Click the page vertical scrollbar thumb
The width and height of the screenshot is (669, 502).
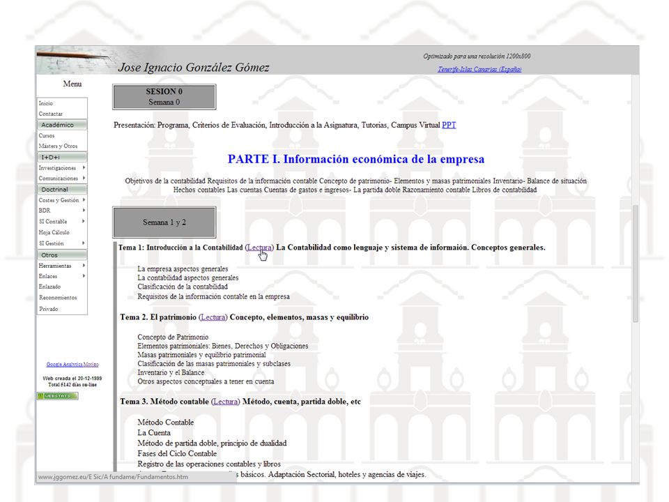pyautogui.click(x=636, y=264)
